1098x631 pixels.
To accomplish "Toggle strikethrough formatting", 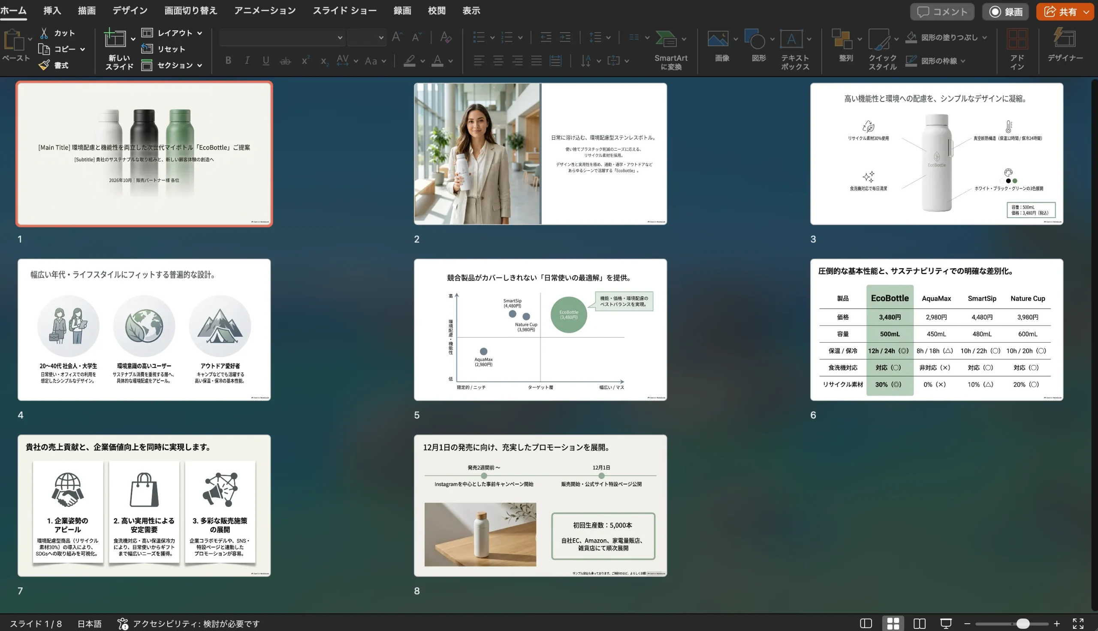I will point(285,61).
